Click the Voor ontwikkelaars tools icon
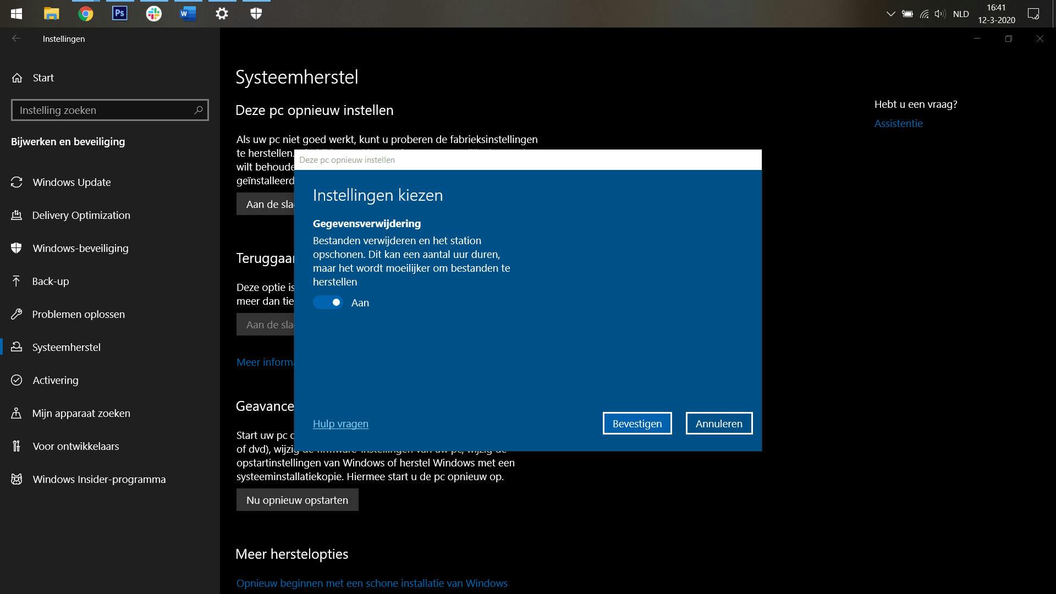The width and height of the screenshot is (1056, 594). point(16,446)
